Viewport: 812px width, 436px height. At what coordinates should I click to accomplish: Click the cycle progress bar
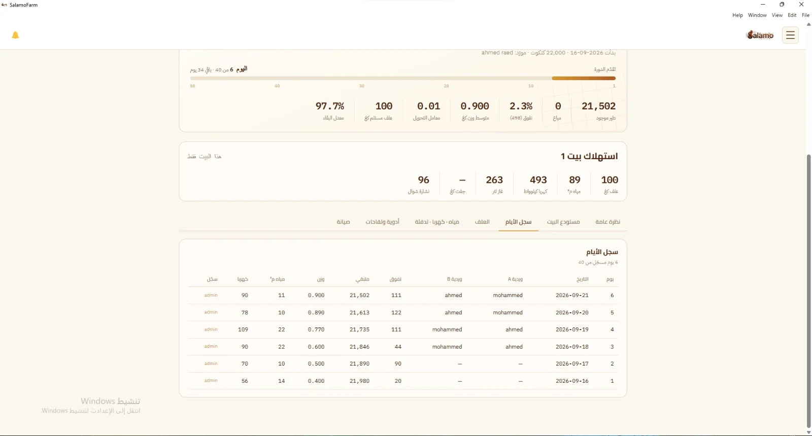403,79
